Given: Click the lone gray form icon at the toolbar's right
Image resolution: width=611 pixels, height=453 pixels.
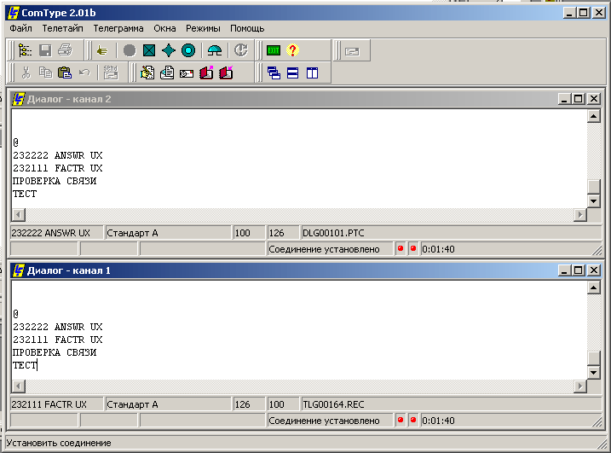Looking at the screenshot, I should pos(352,51).
